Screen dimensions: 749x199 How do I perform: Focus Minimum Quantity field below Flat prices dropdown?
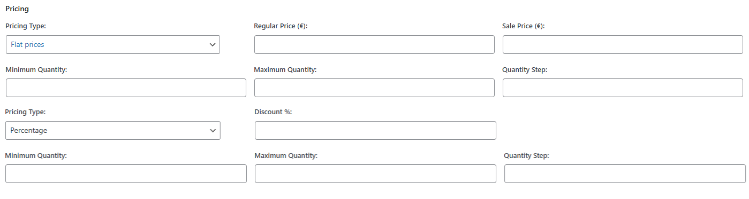126,88
